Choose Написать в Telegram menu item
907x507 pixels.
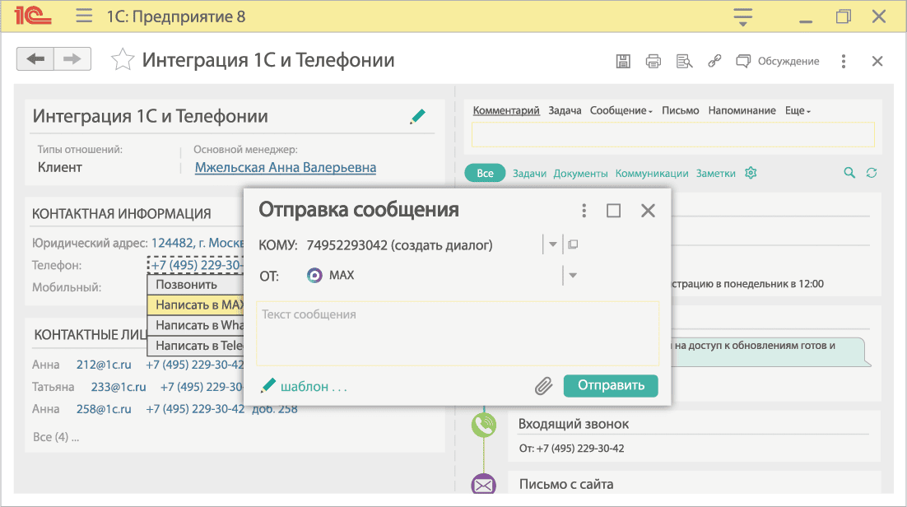[196, 346]
